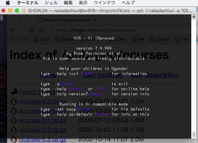Click the browser forward arrow behind Terminal
The height and width of the screenshot is (143, 198).
coord(22,30)
